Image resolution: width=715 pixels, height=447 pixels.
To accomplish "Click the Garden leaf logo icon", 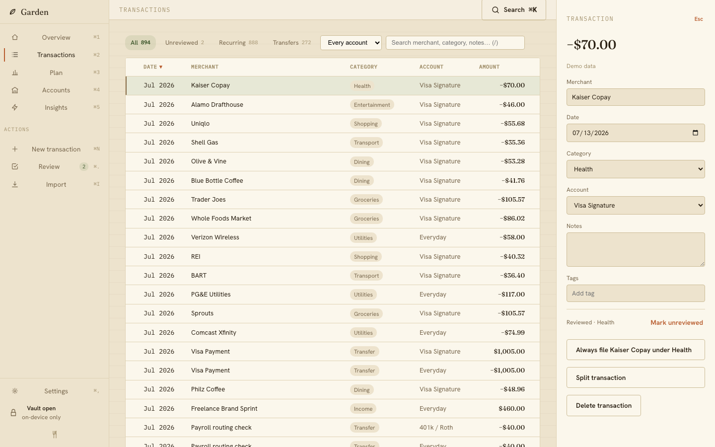I will tap(13, 12).
